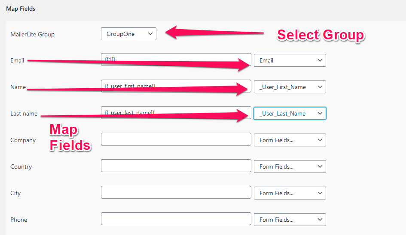Screen dimensions: 406x235
Task: Focus the City text input field
Action: point(176,193)
